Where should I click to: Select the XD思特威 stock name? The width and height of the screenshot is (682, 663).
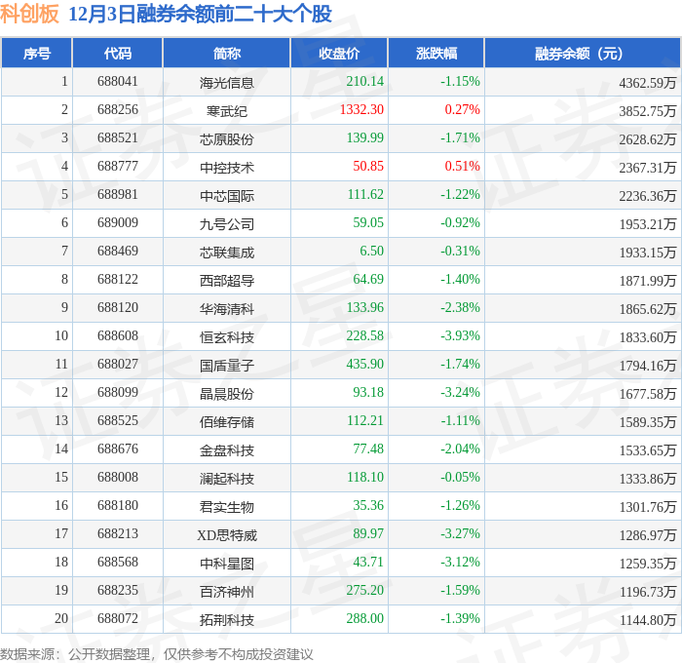tap(227, 535)
